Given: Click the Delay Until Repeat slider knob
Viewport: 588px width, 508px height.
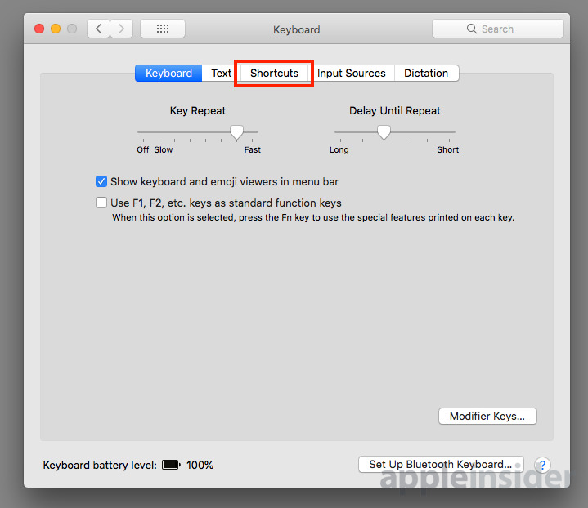Looking at the screenshot, I should click(x=384, y=132).
